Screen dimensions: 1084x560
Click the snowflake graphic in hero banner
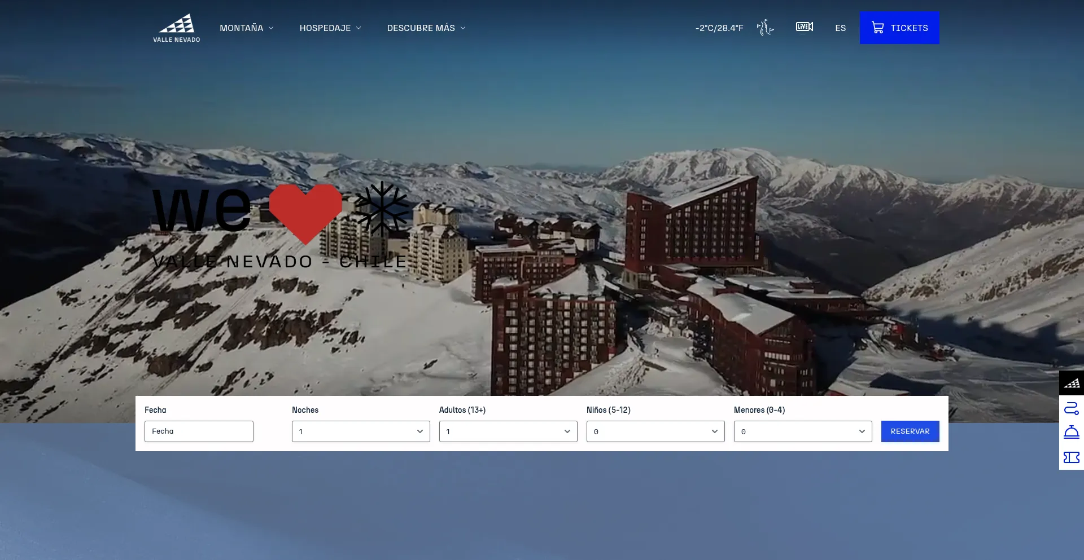382,209
